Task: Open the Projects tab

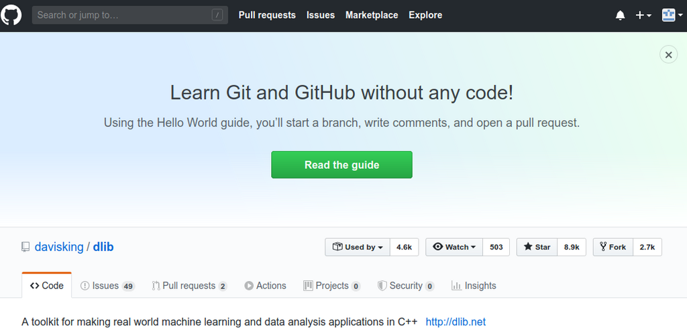Action: (331, 286)
